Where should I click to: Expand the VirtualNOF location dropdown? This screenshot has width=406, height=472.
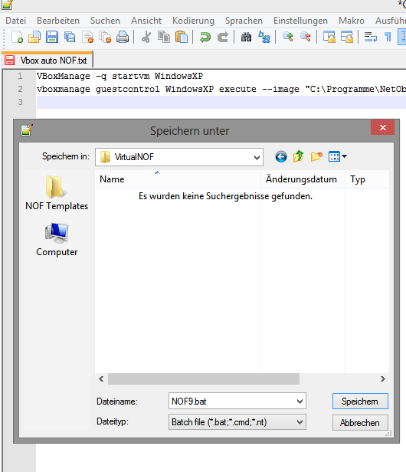point(257,157)
